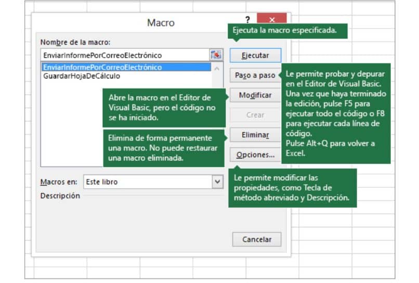Screen dimensions: 419x283
Task: Open macro in editor via Modificar
Action: point(255,95)
